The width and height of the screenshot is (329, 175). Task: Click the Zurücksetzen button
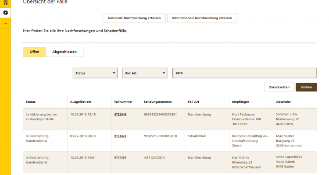(x=279, y=87)
